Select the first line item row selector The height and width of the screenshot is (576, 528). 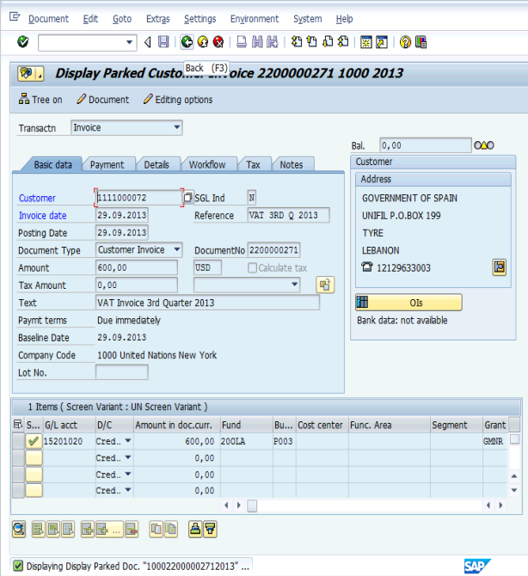click(x=18, y=440)
